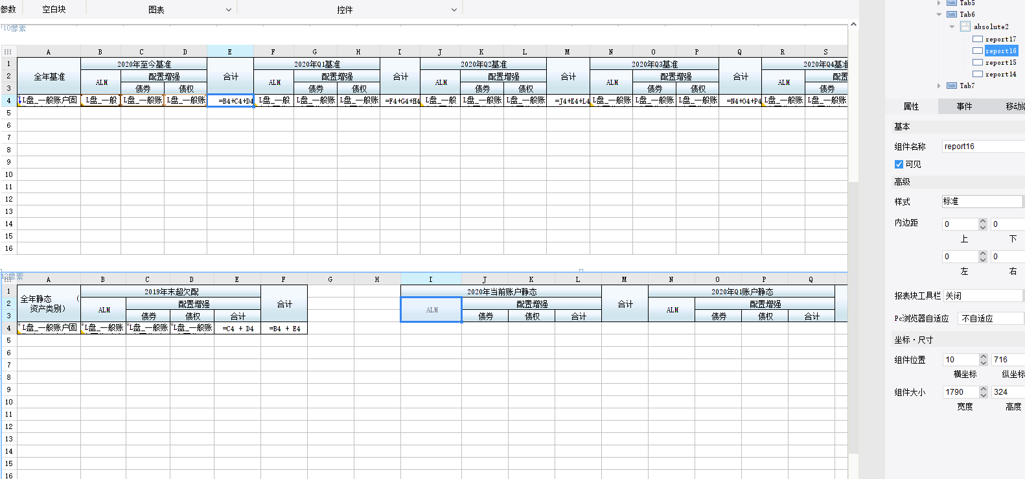
Task: Click the 2020年Q3基准 header cell
Action: [654, 64]
